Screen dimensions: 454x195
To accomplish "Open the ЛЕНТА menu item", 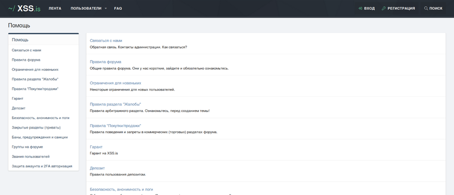I will (x=55, y=8).
